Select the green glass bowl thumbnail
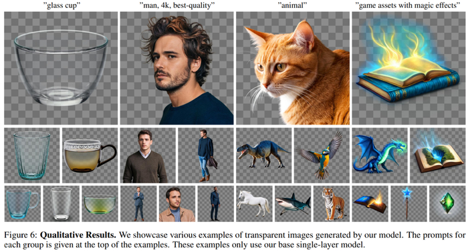This screenshot has height=252, width=468. (100, 204)
